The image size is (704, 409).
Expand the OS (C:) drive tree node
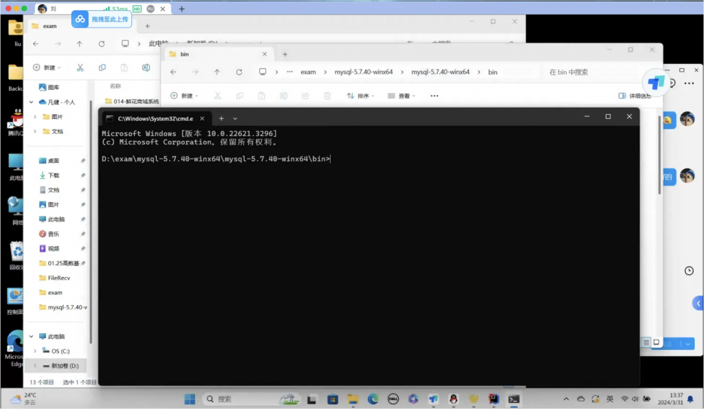(34, 351)
